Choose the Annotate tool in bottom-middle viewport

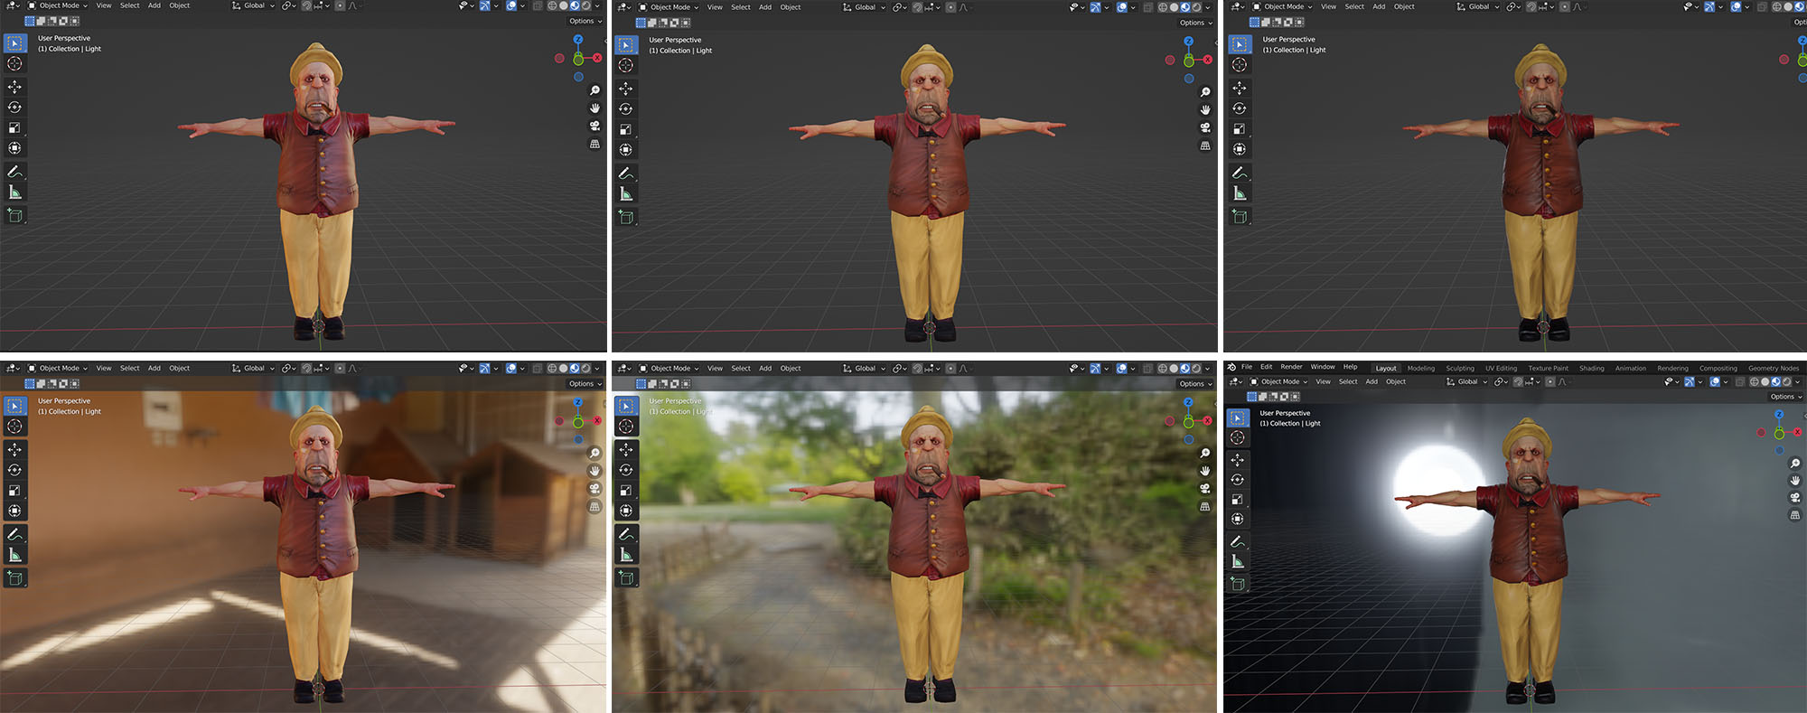pyautogui.click(x=625, y=535)
